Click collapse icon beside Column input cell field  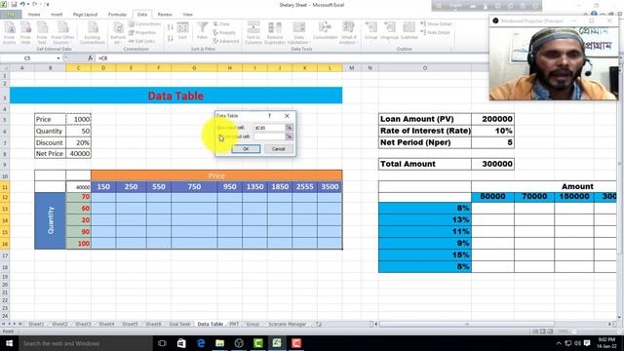290,136
